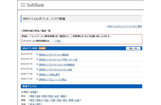Select 北海道 region link
This screenshot has height=105, width=161.
(x=33, y=92)
